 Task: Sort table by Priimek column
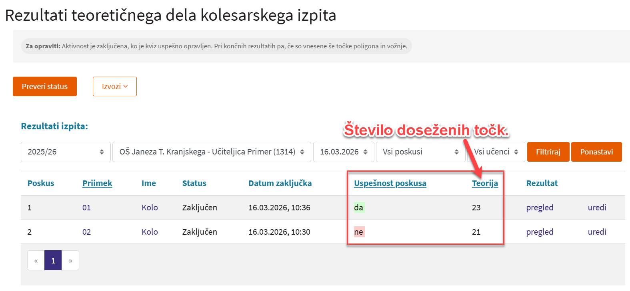click(97, 183)
